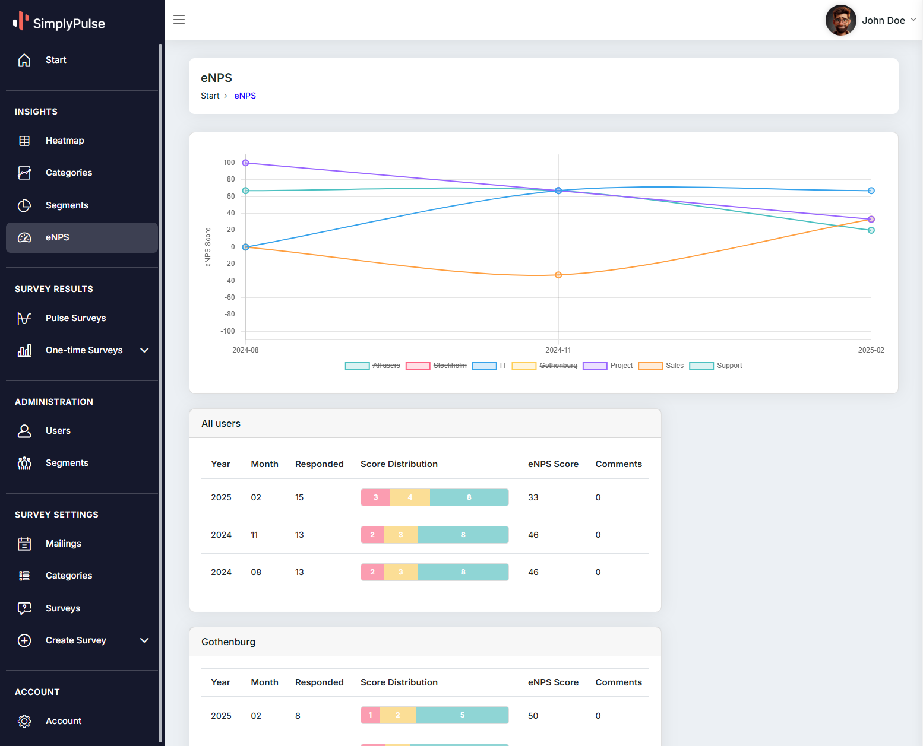This screenshot has width=923, height=746.
Task: Select the eNPS sidebar item
Action: 82,237
